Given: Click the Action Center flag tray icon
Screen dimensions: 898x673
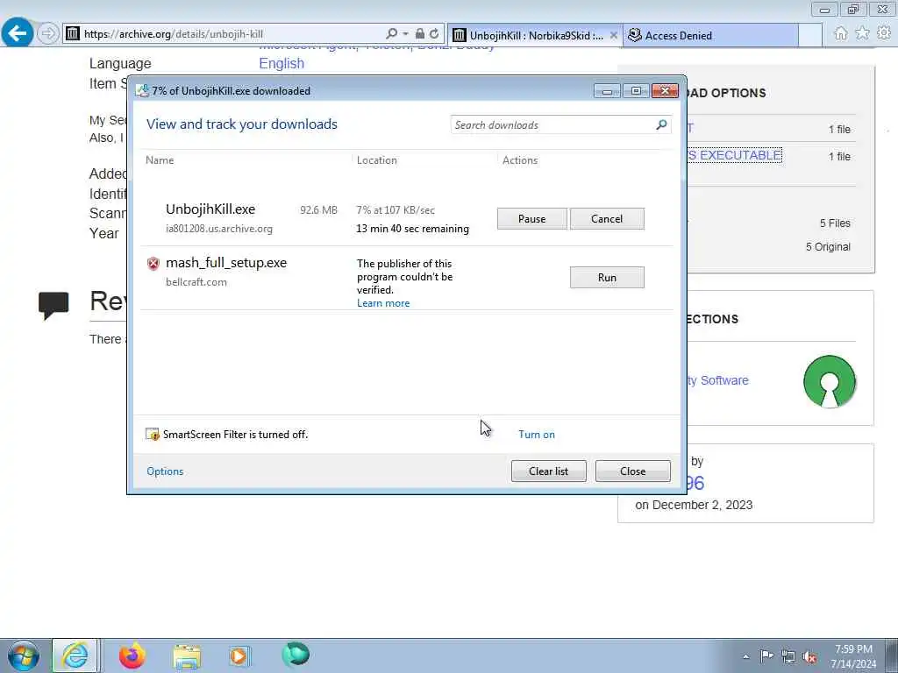Looking at the screenshot, I should (766, 656).
